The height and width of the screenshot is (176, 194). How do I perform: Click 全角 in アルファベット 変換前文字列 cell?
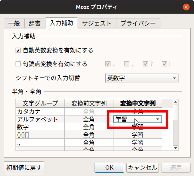pos(89,119)
